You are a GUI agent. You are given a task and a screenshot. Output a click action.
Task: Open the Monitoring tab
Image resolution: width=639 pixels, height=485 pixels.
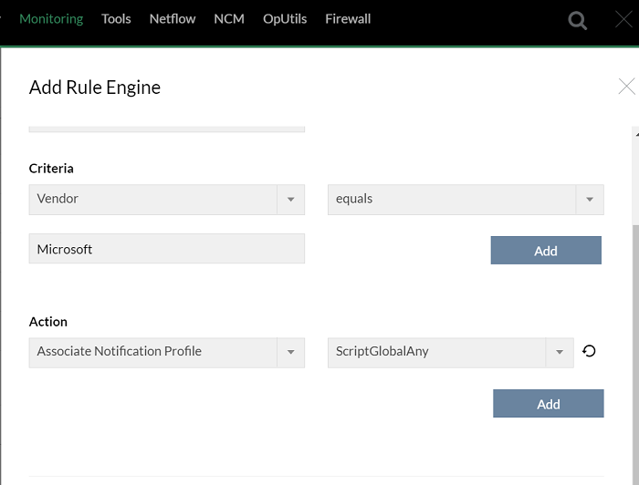tap(51, 18)
